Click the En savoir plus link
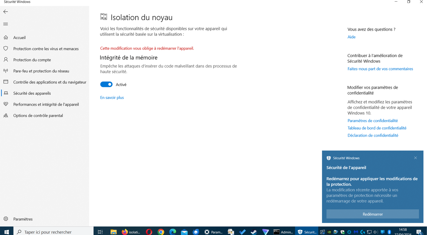This screenshot has width=427, height=235. (112, 98)
